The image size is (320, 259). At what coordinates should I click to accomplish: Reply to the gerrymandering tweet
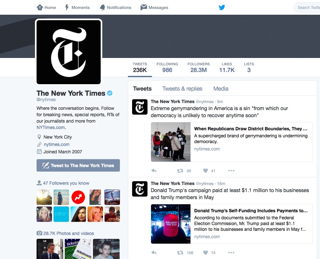point(154,171)
